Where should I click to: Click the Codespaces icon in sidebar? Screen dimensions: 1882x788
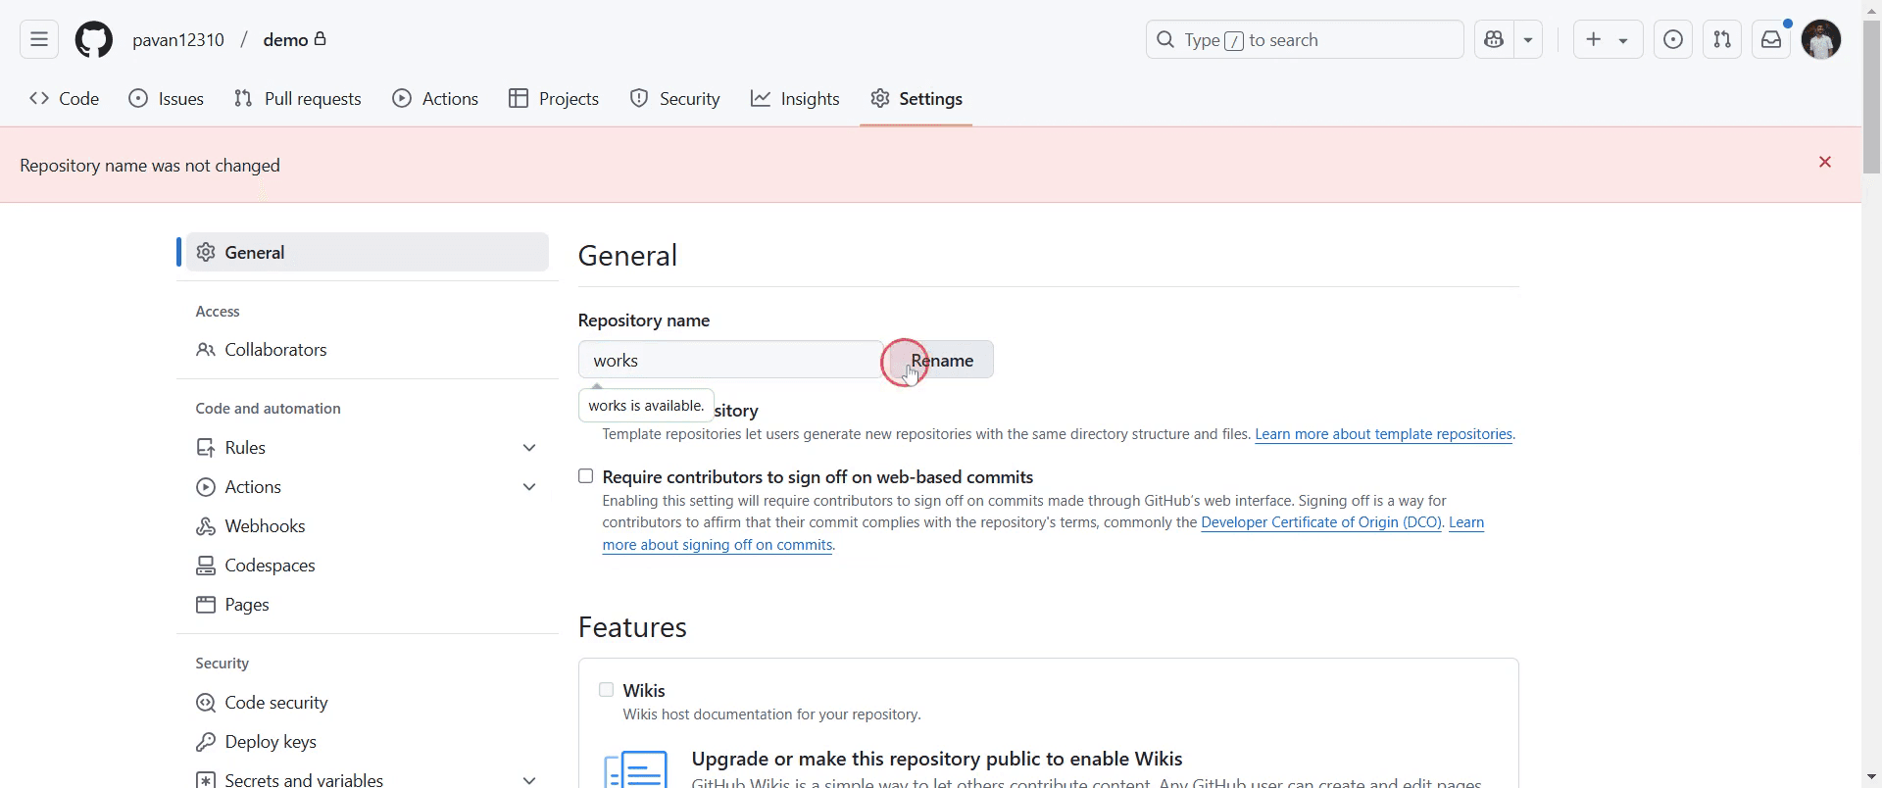206,566
